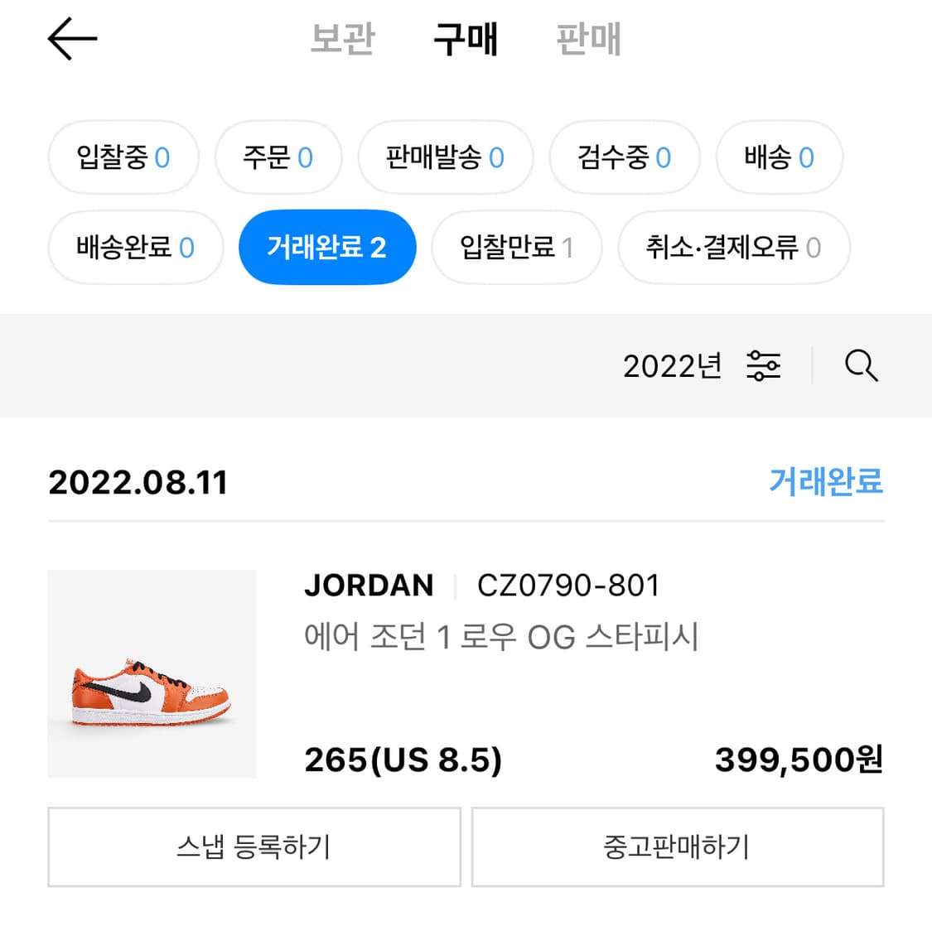932x926 pixels.
Task: Enable the 취소·결제오류 filter
Action: point(733,247)
